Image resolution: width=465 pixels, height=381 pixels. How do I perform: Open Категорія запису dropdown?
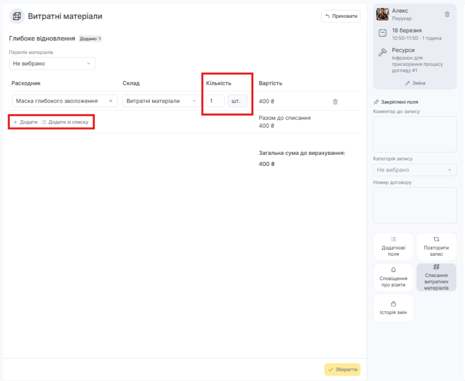(x=415, y=170)
